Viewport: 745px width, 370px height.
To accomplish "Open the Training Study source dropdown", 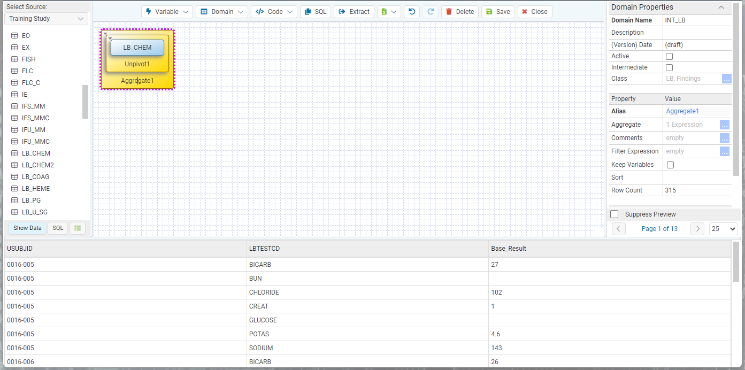I will (47, 19).
